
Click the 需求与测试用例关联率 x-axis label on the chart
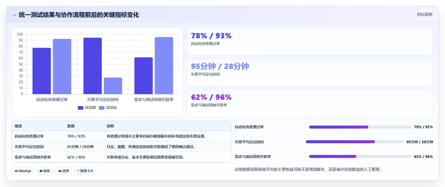[154, 99]
